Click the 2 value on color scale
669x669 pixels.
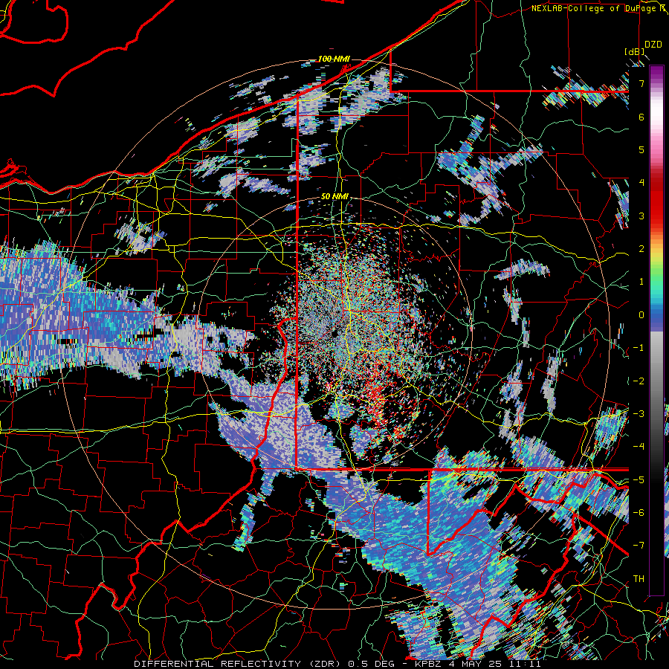(x=641, y=249)
